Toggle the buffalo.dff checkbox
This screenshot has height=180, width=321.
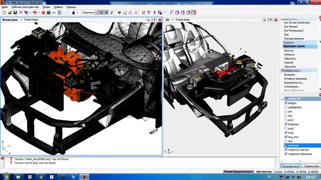286,99
